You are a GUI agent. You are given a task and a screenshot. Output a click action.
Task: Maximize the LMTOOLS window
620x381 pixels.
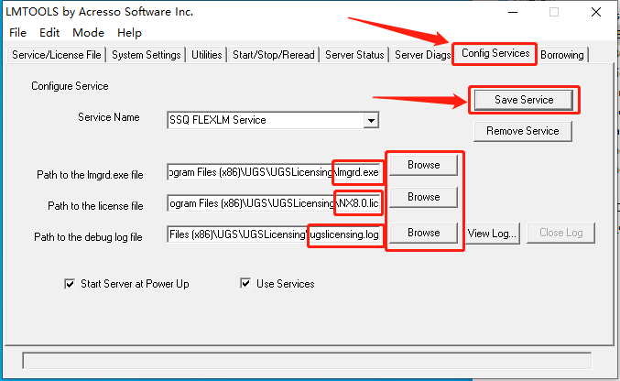(x=554, y=12)
